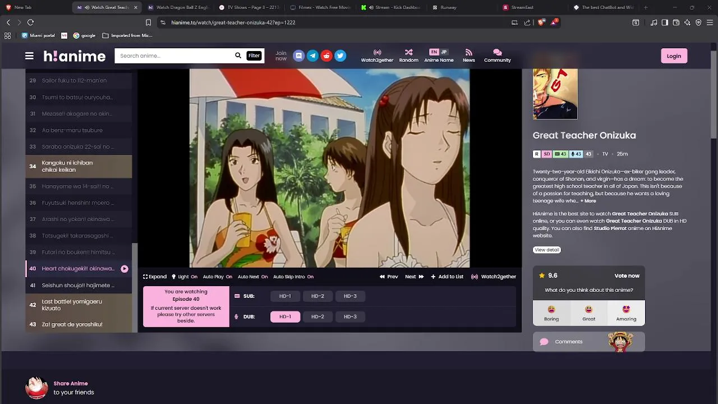Open the search Filter options
Image resolution: width=718 pixels, height=404 pixels.
[254, 56]
